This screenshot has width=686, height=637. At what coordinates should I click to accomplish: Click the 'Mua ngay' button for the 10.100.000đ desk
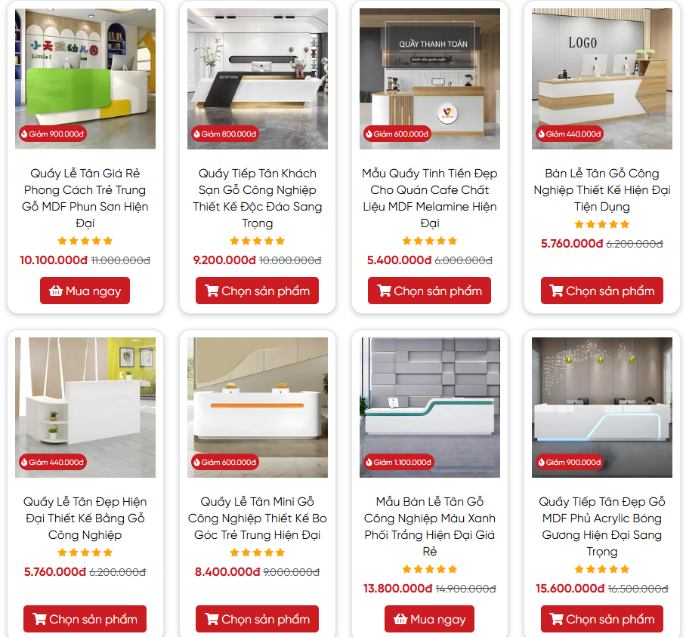tap(85, 291)
